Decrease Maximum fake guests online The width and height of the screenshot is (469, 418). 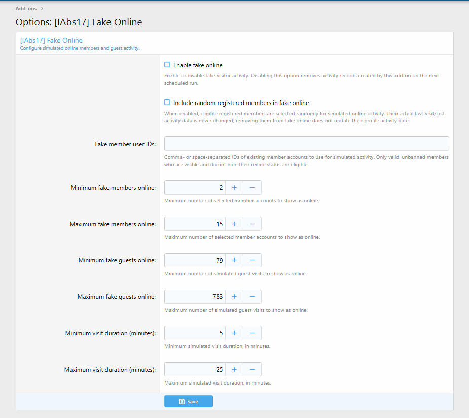252,297
